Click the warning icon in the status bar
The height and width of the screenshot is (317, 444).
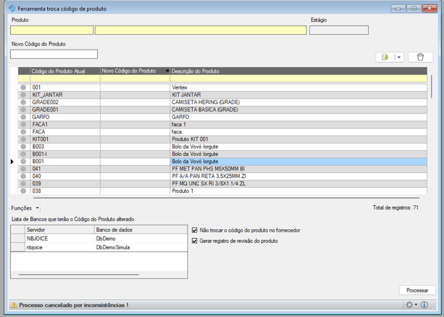tap(14, 305)
